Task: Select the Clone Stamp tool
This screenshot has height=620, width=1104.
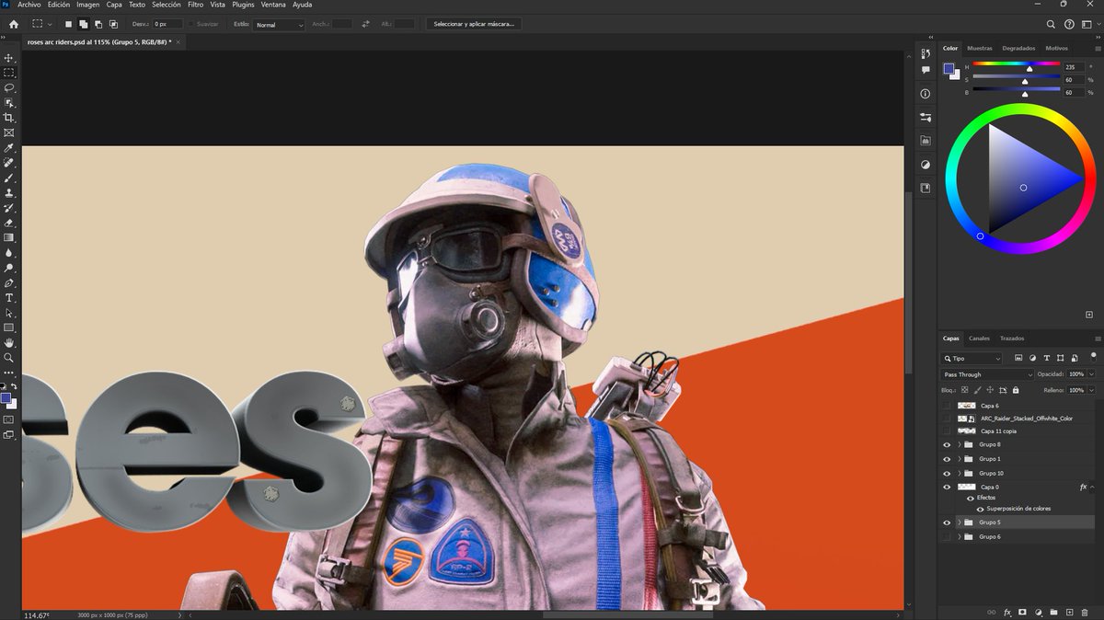Action: click(9, 193)
